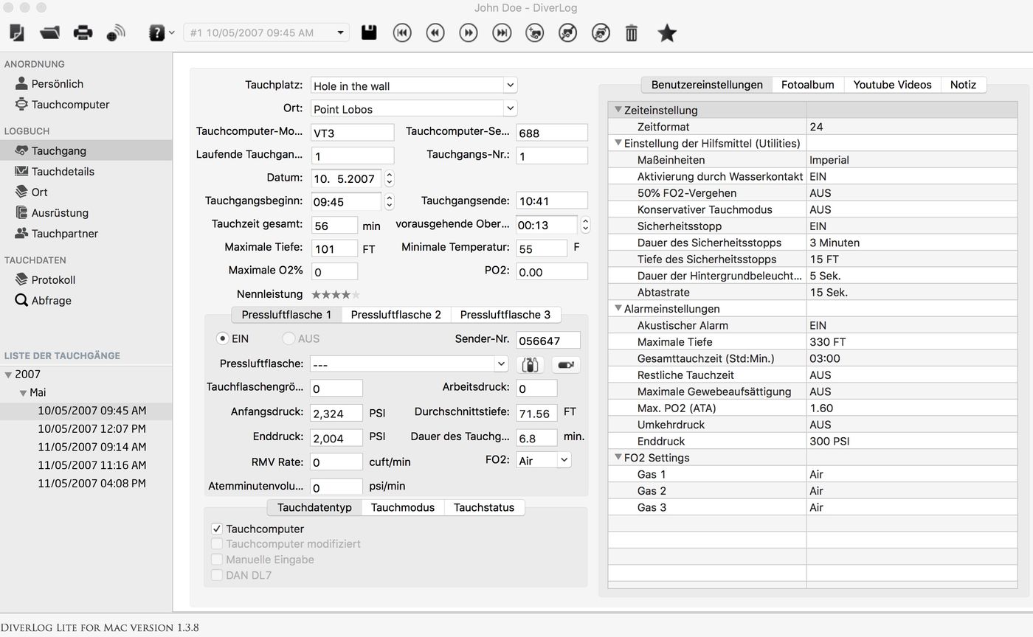Click the trash can delete icon
Viewport: 1033px width, 637px height.
(632, 32)
